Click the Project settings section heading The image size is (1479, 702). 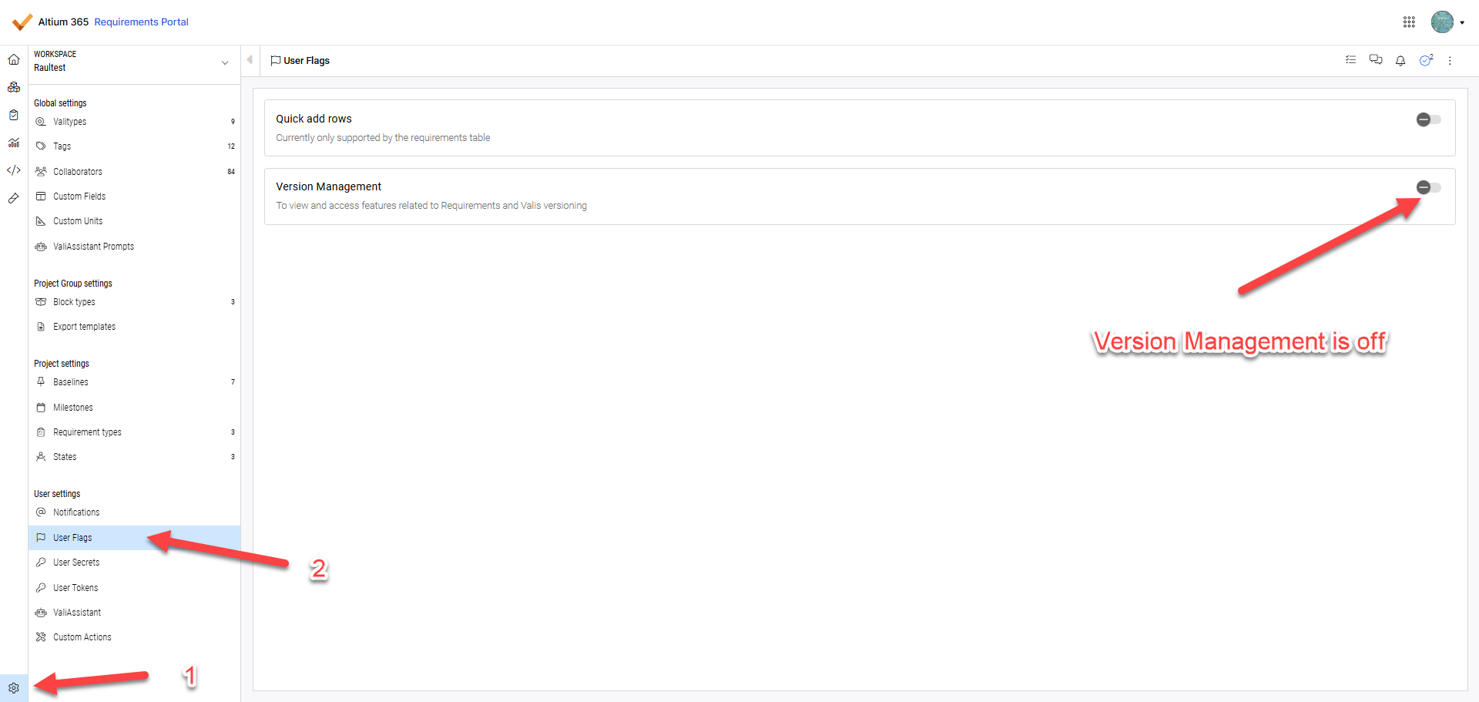[62, 364]
